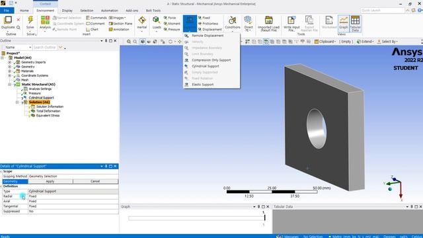Insert a Fixed support
Image resolution: width=423 pixels, height=238 pixels.
point(204,18)
